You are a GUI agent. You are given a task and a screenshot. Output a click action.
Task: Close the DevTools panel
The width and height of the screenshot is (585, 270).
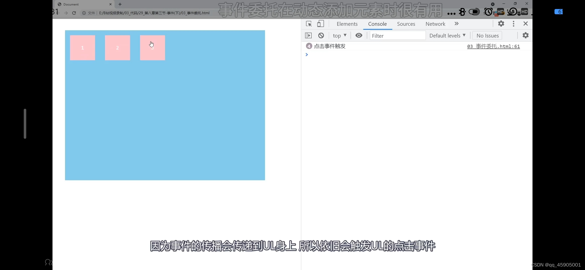click(x=525, y=24)
